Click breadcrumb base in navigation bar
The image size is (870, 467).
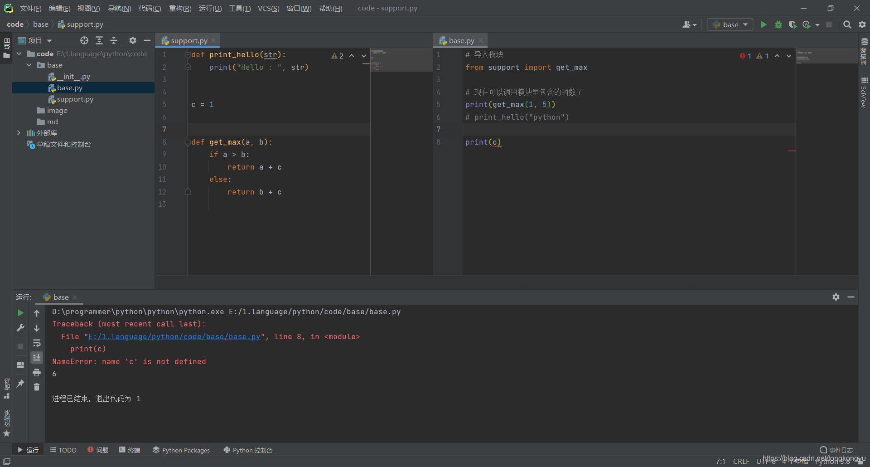[x=41, y=24]
